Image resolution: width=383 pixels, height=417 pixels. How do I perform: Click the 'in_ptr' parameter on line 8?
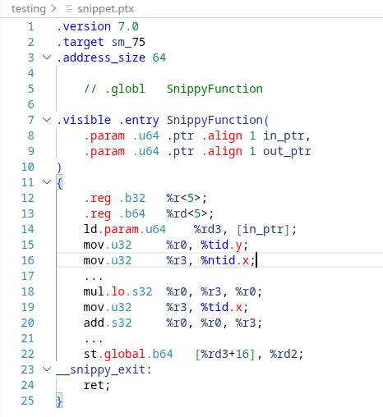point(284,135)
